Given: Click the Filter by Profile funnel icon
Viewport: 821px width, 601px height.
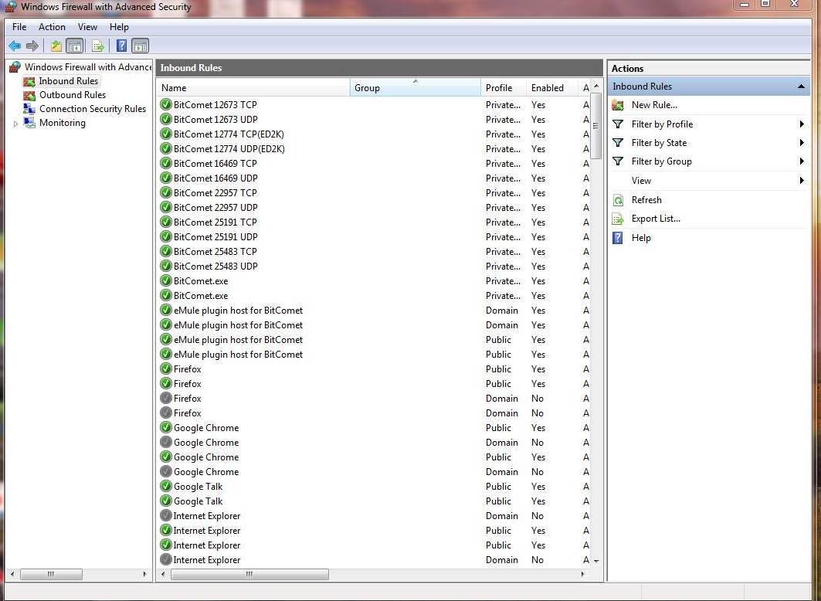Looking at the screenshot, I should 618,124.
